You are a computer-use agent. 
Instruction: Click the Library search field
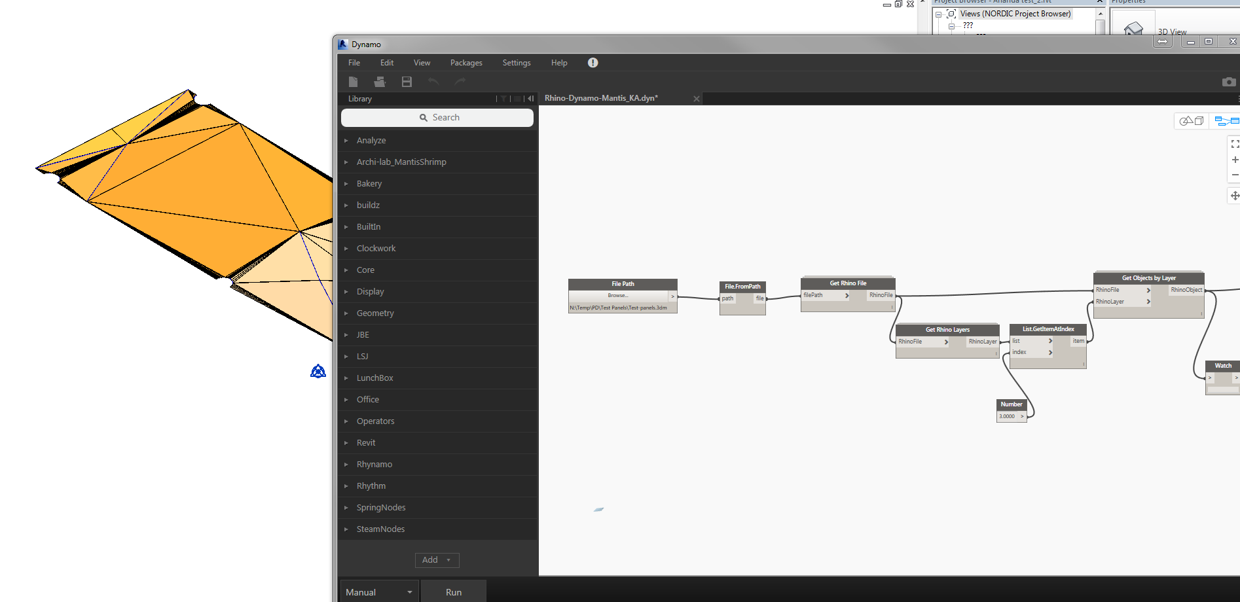(437, 118)
